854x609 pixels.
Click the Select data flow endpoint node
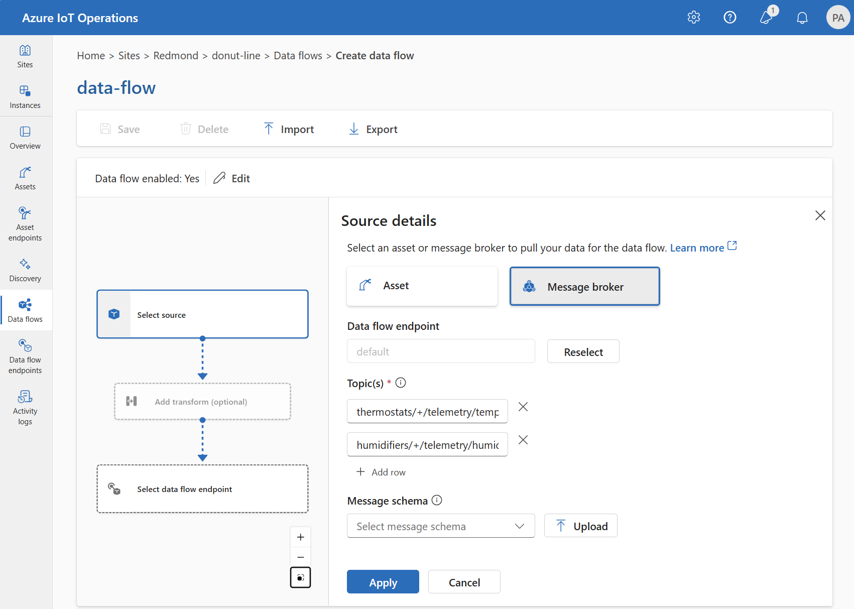202,489
